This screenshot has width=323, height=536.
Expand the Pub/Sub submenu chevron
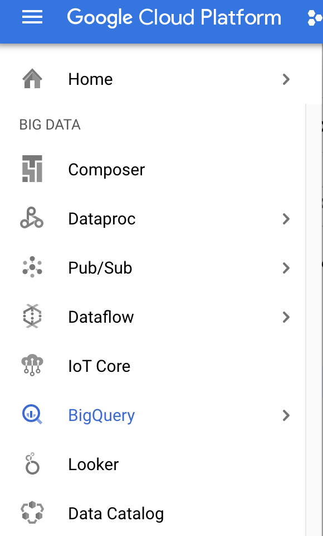(286, 268)
